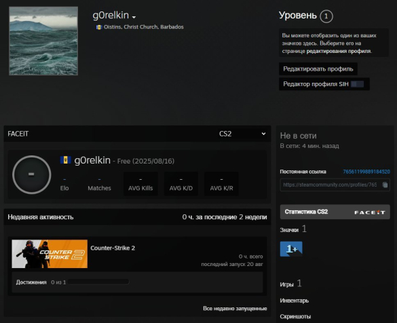This screenshot has width=397, height=323.
Task: Expand the CS2 game selector in FACEIT
Action: pos(242,134)
